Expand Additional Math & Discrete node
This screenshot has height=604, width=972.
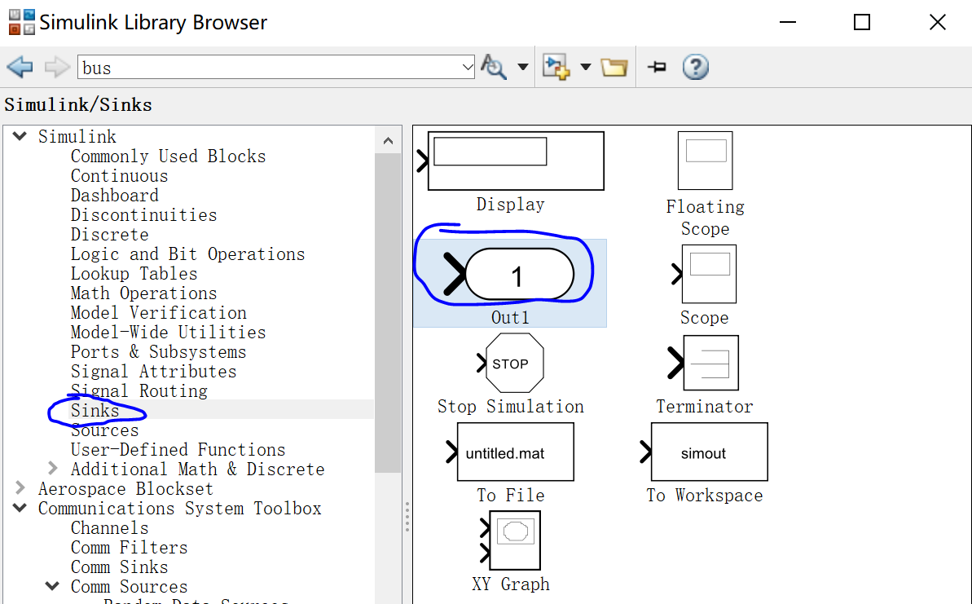(x=53, y=468)
